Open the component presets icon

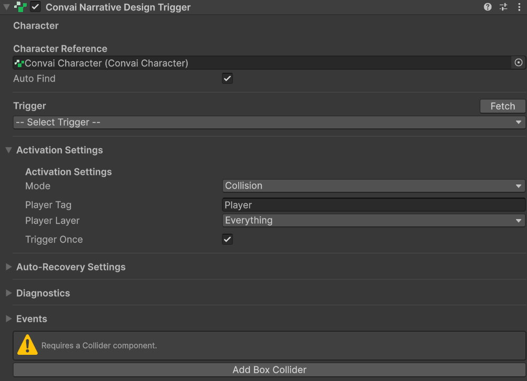coord(503,7)
